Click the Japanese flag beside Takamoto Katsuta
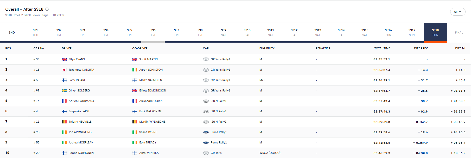Image resolution: width=471 pixels, height=158 pixels. [x=64, y=70]
